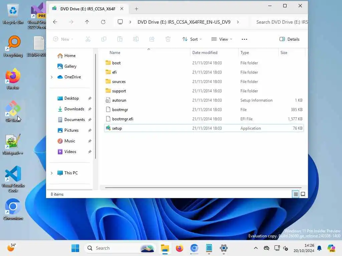The width and height of the screenshot is (342, 256).
Task: Open the View dropdown
Action: pos(222,39)
